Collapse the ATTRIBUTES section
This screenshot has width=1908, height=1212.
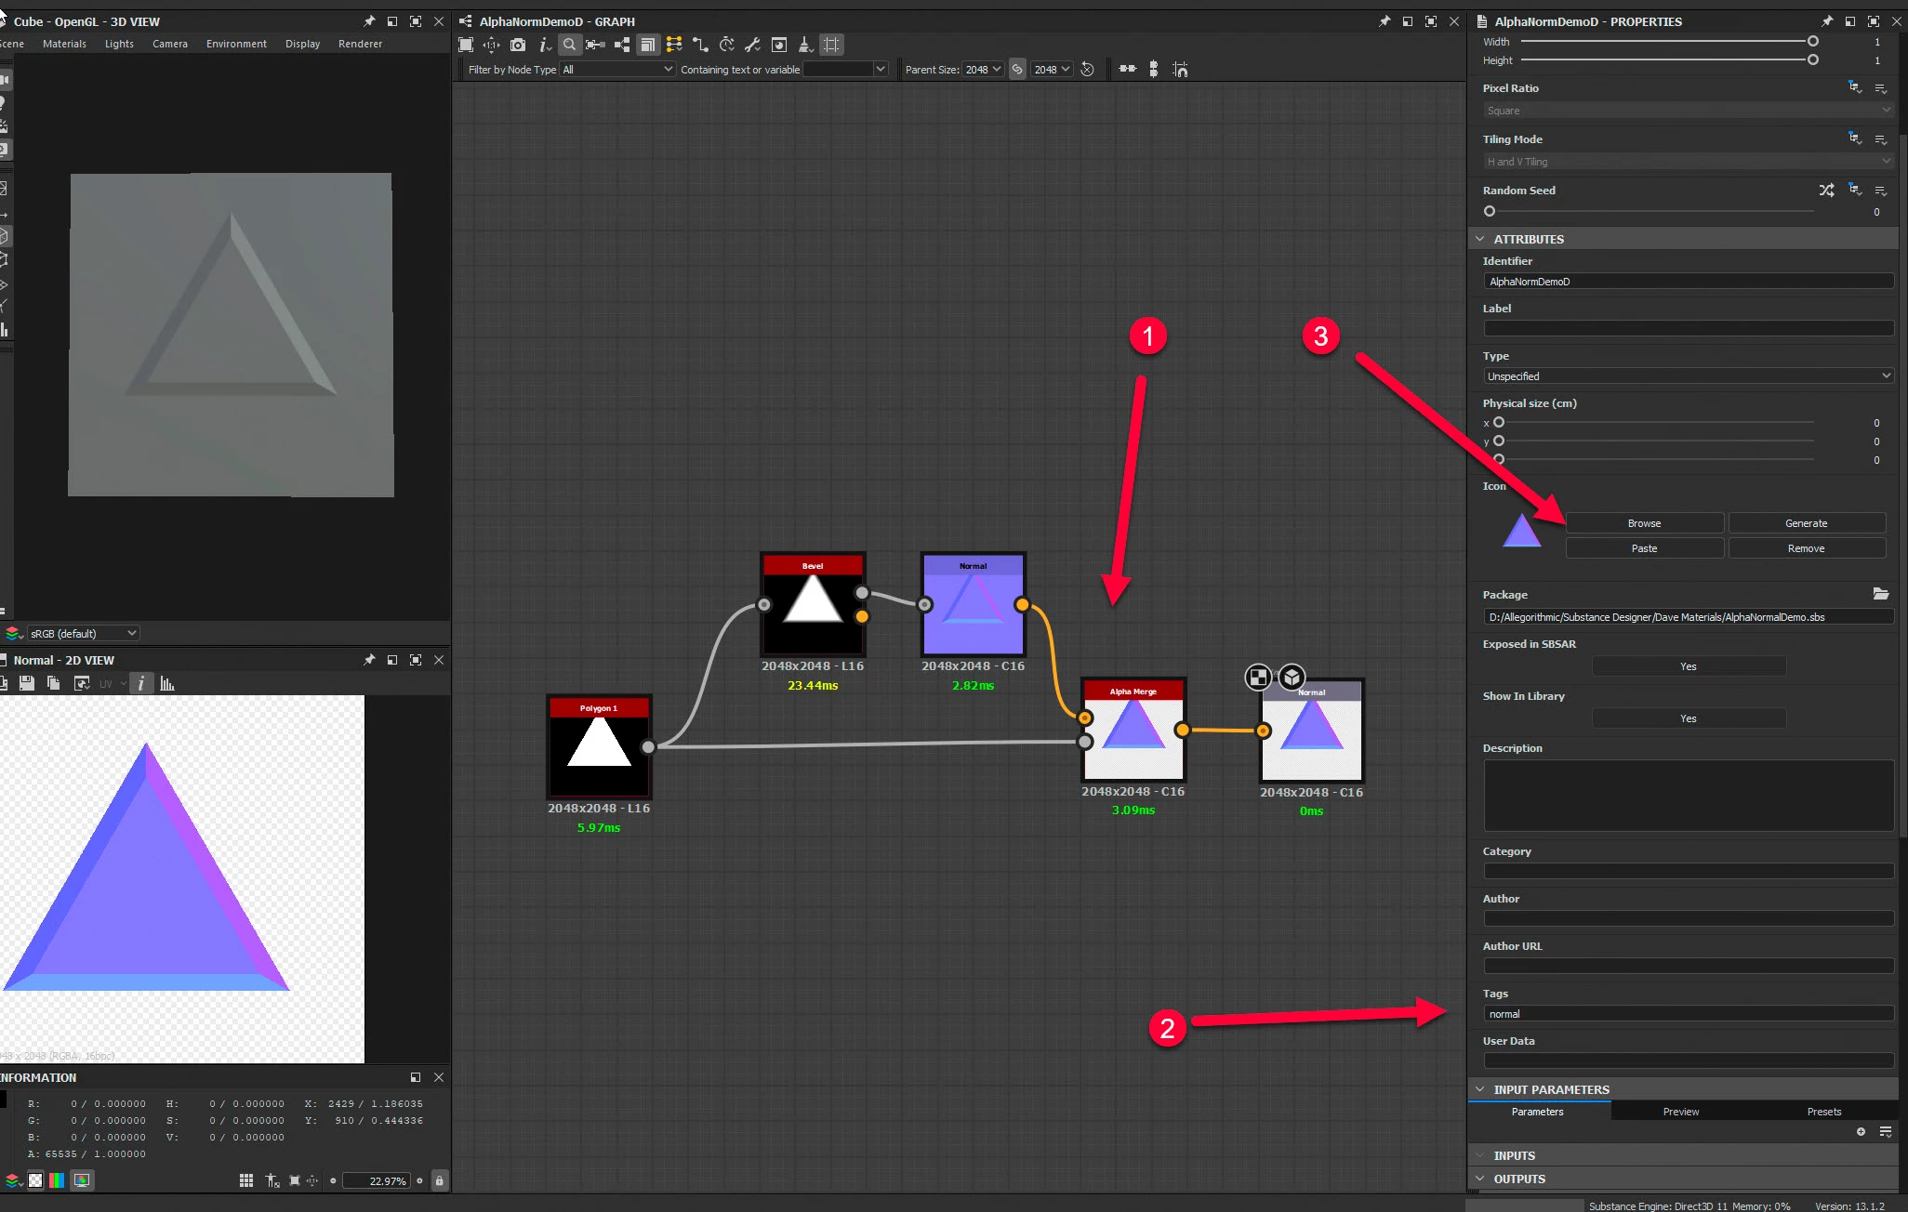tap(1480, 239)
